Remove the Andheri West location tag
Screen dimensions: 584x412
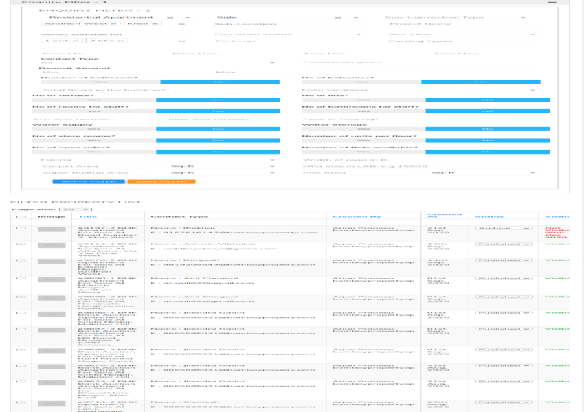click(x=113, y=24)
